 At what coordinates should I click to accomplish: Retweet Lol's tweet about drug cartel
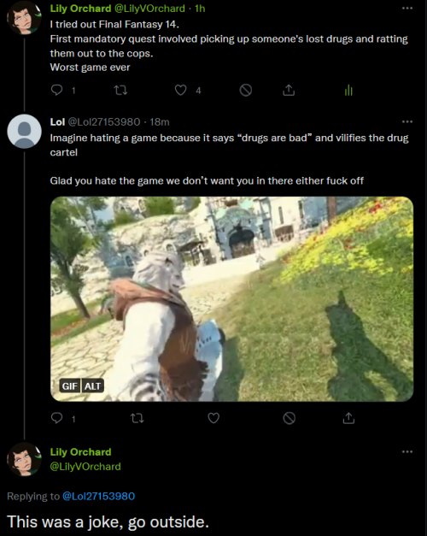pyautogui.click(x=137, y=418)
